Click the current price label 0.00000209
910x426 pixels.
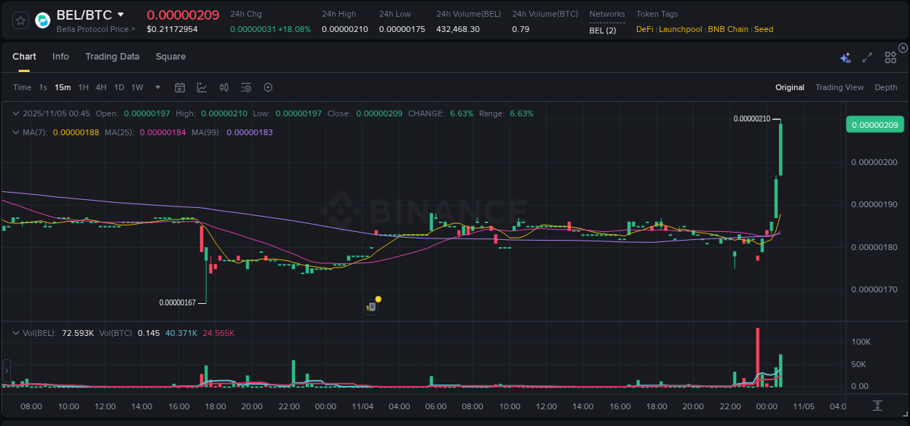[x=875, y=124]
